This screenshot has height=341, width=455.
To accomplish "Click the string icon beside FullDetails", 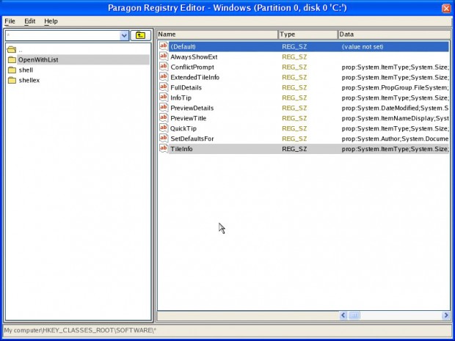I will 164,87.
